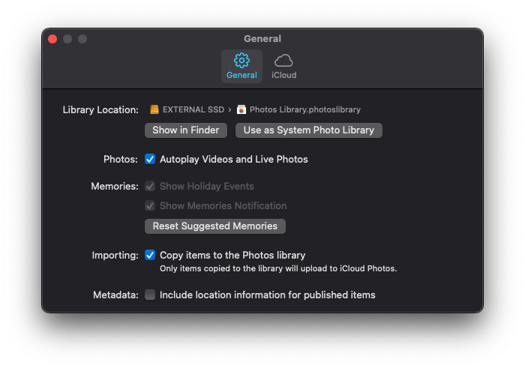Enable Include location information for published items

(150, 295)
